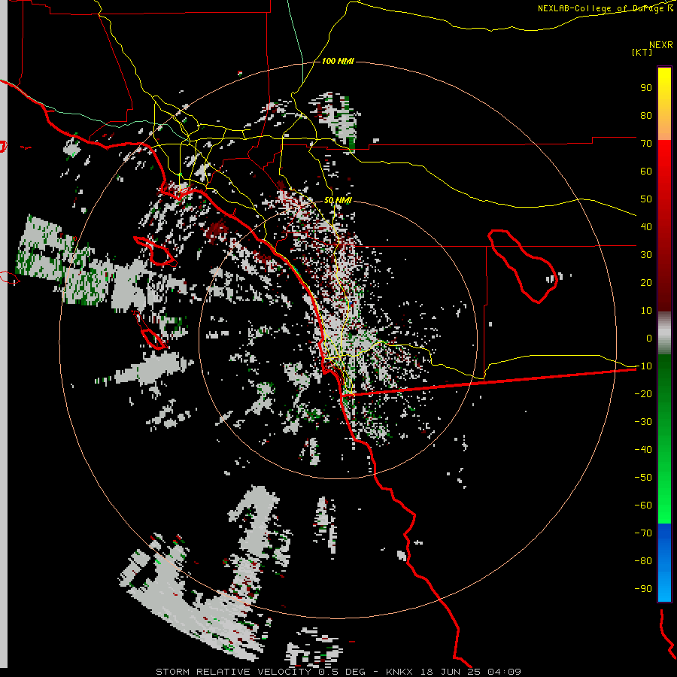The width and height of the screenshot is (677, 677).
Task: Click the 0 value on velocity scale
Action: point(649,338)
